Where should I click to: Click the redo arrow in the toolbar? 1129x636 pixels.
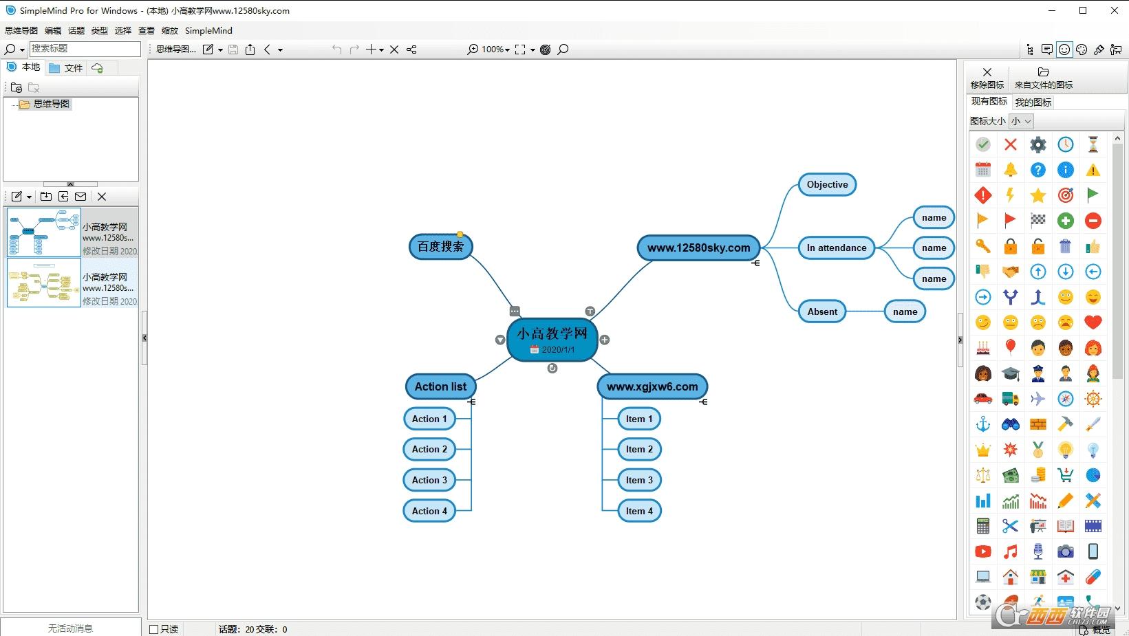point(354,50)
